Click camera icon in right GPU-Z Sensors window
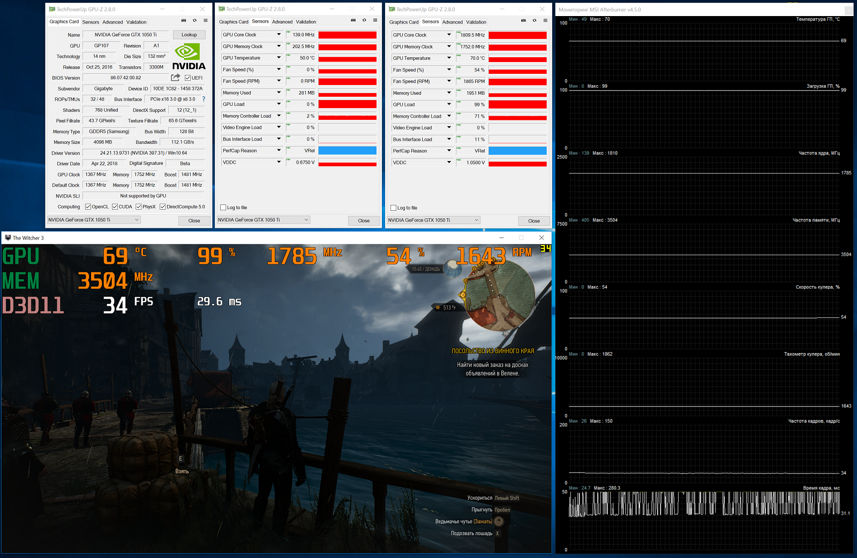The width and height of the screenshot is (857, 558). [x=523, y=20]
